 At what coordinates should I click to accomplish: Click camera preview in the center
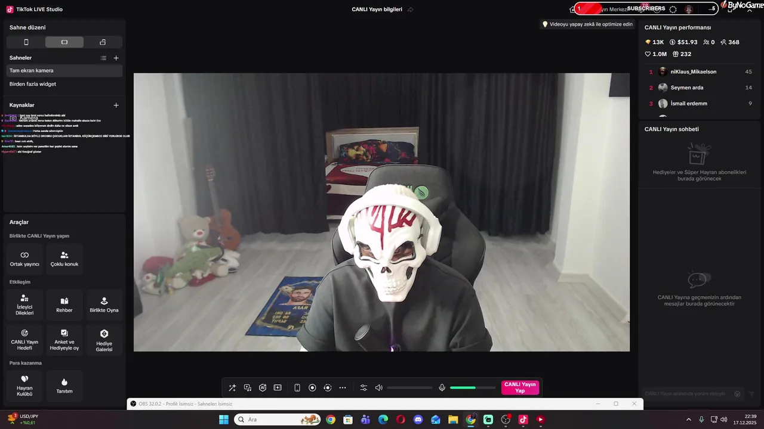pyautogui.click(x=381, y=212)
